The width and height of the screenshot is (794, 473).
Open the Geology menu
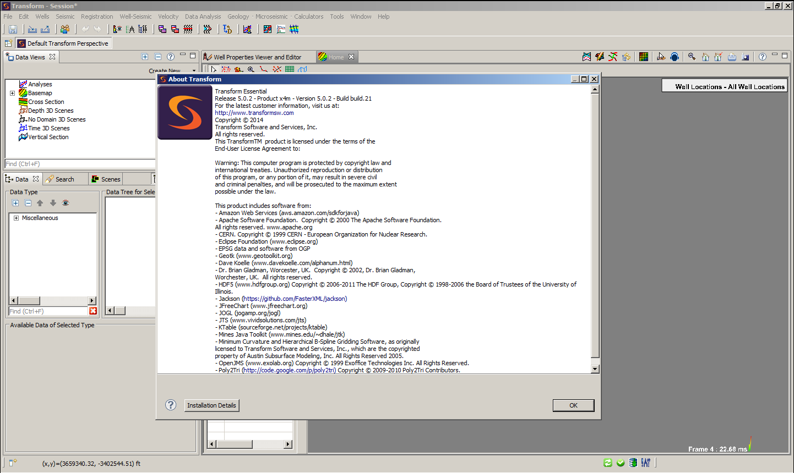tap(238, 16)
